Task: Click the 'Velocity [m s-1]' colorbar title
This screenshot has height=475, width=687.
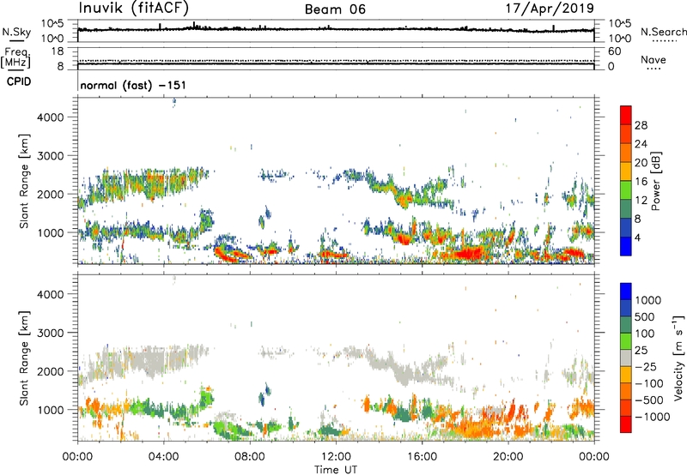Action: tap(678, 358)
